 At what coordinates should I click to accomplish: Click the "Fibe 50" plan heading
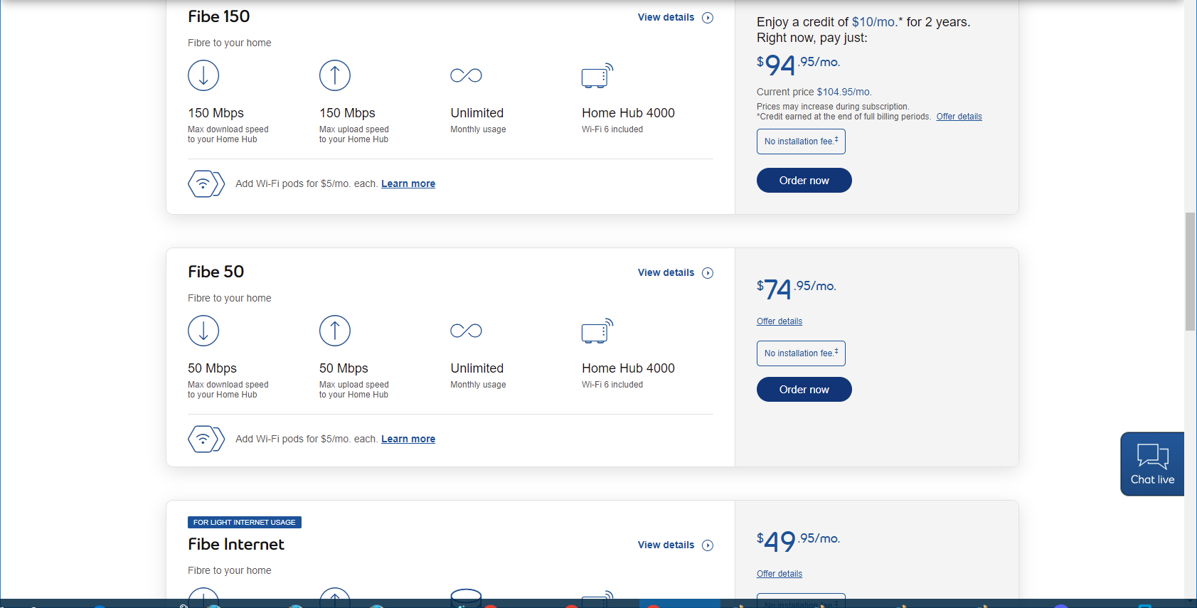click(x=216, y=272)
